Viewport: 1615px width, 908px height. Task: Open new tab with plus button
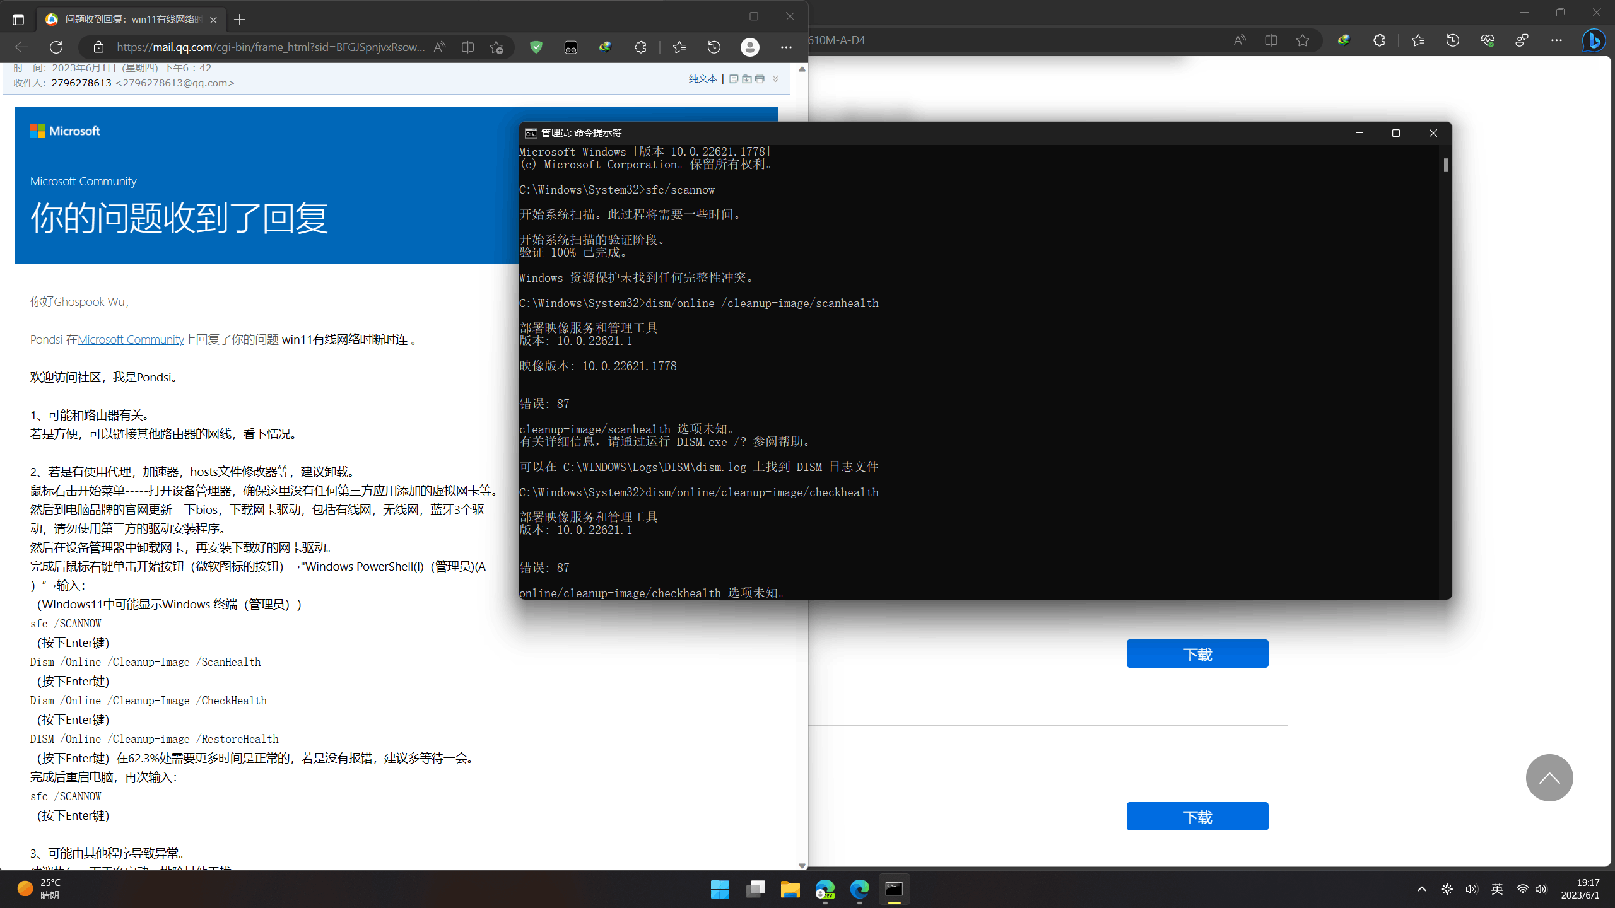240,20
